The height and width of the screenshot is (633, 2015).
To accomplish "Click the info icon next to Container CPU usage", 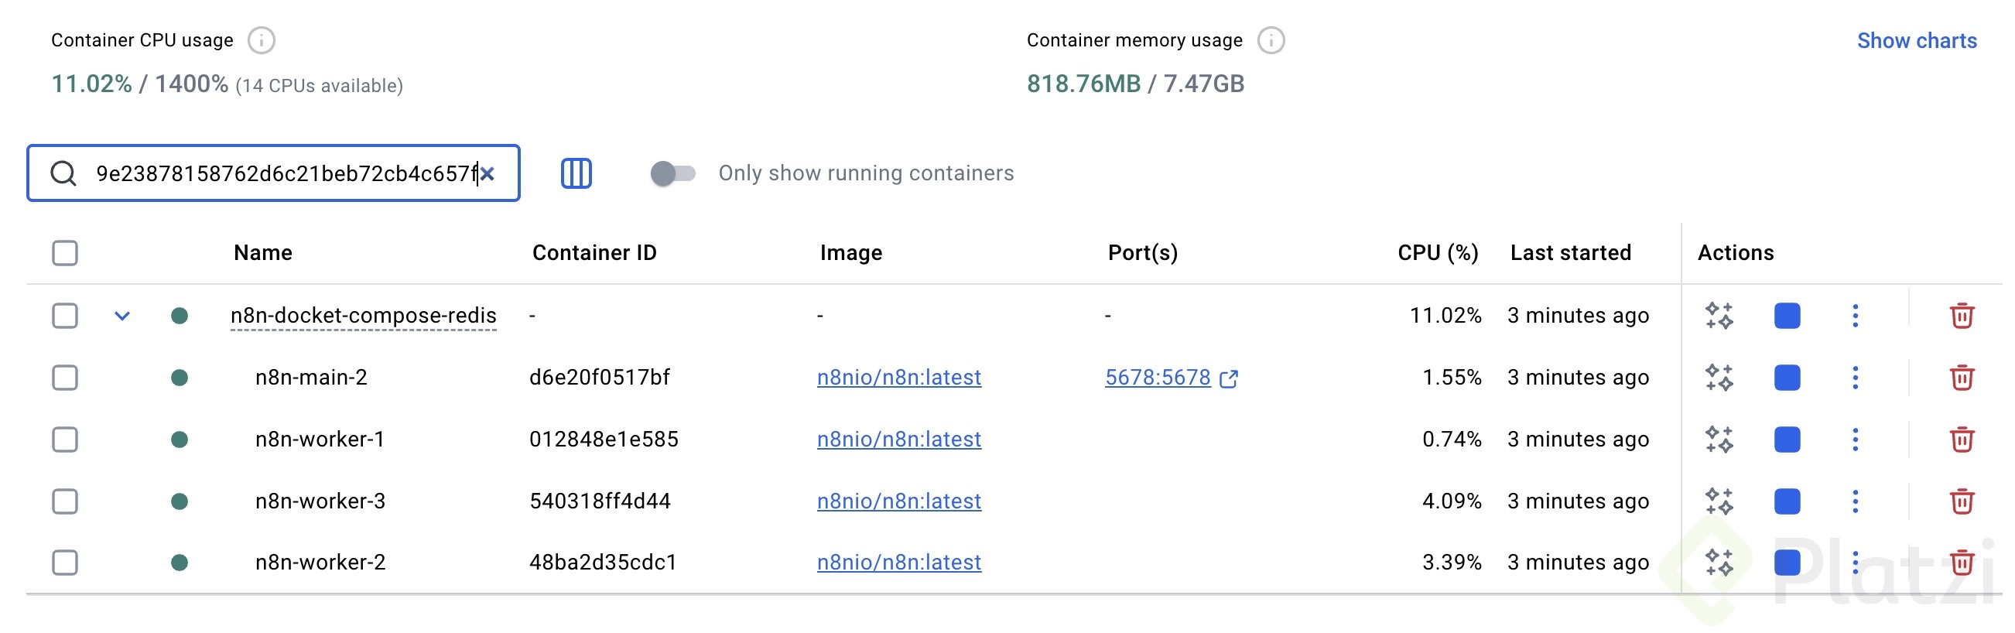I will coord(262,40).
